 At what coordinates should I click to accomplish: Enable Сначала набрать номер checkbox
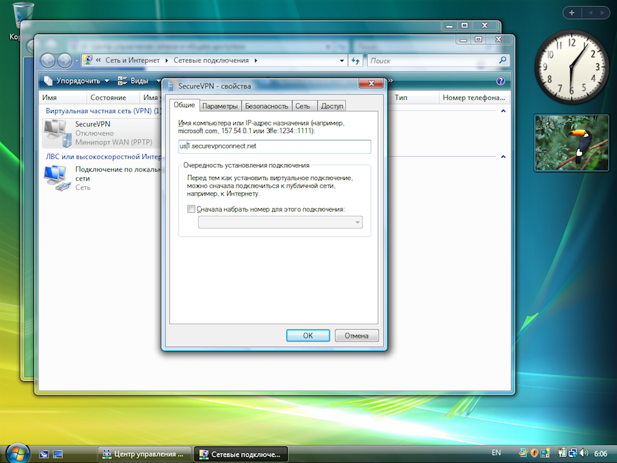coord(192,209)
